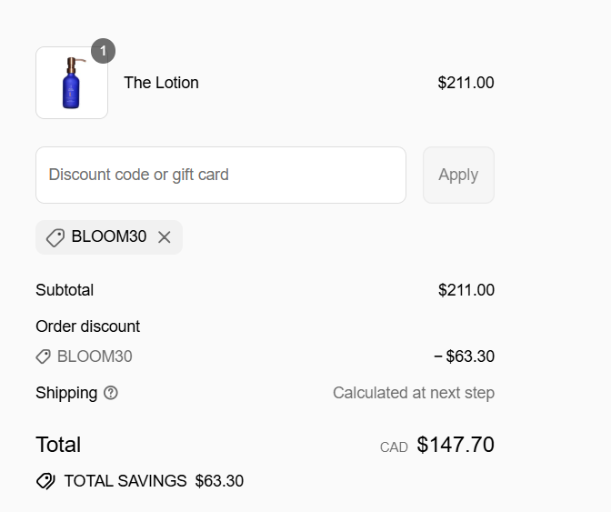Viewport: 611px width, 512px height.
Task: Click the BLOOM30 applied code chip label
Action: [109, 236]
